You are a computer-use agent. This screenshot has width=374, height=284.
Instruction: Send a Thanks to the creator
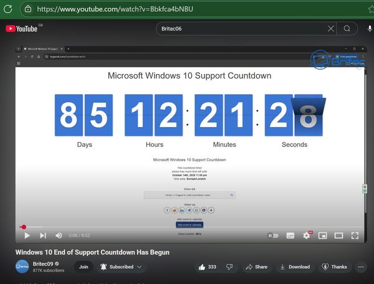pyautogui.click(x=334, y=267)
